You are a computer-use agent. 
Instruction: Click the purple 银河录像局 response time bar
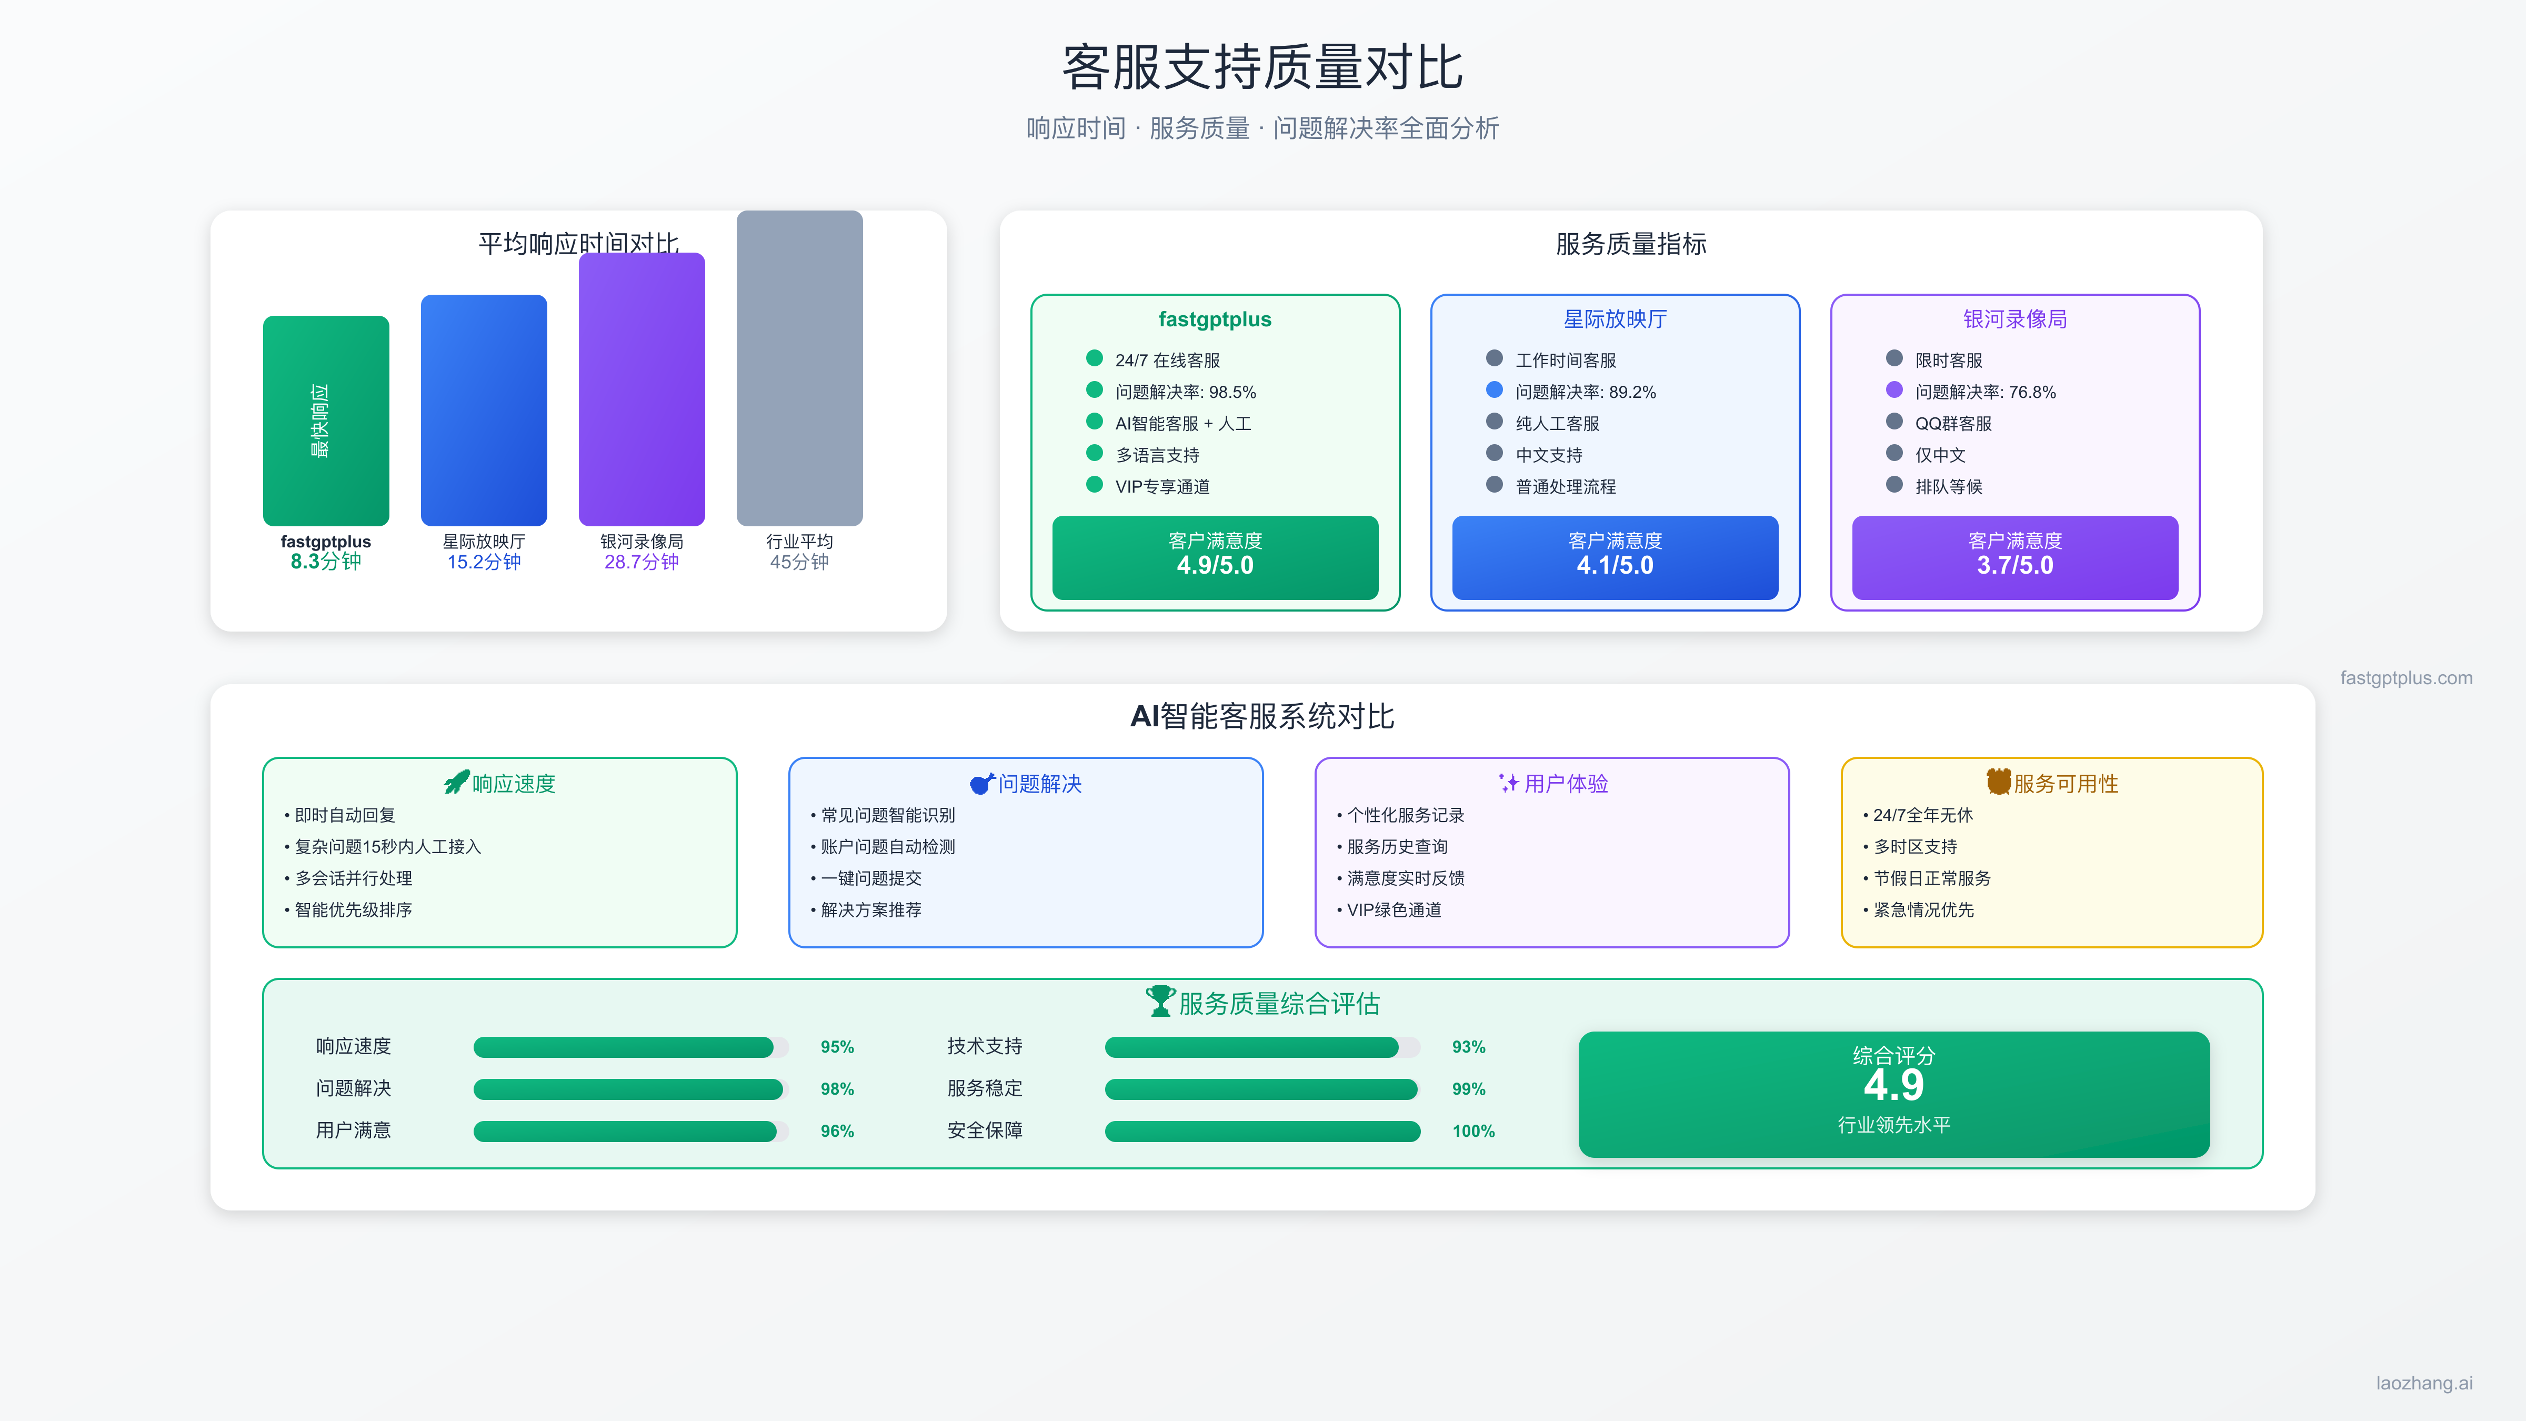[x=641, y=389]
